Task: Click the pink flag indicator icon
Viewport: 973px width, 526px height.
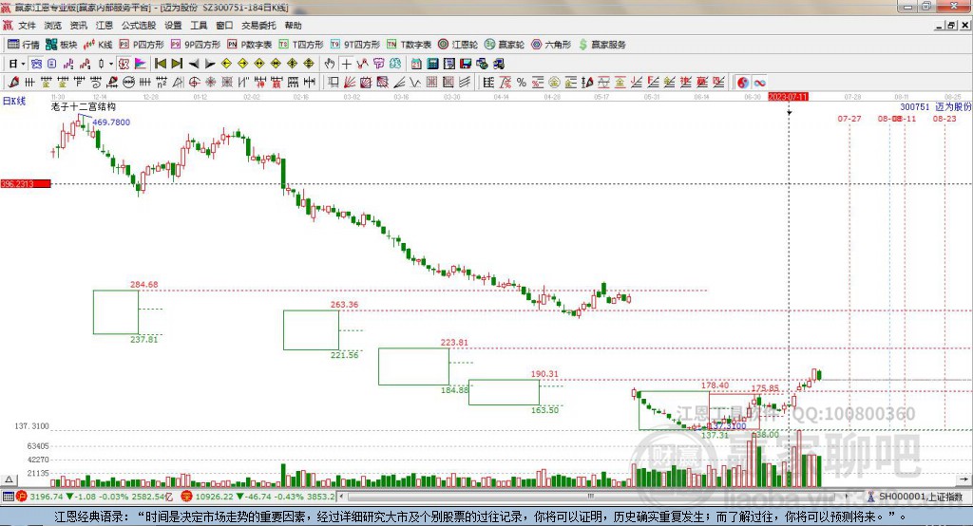Action: 141,64
